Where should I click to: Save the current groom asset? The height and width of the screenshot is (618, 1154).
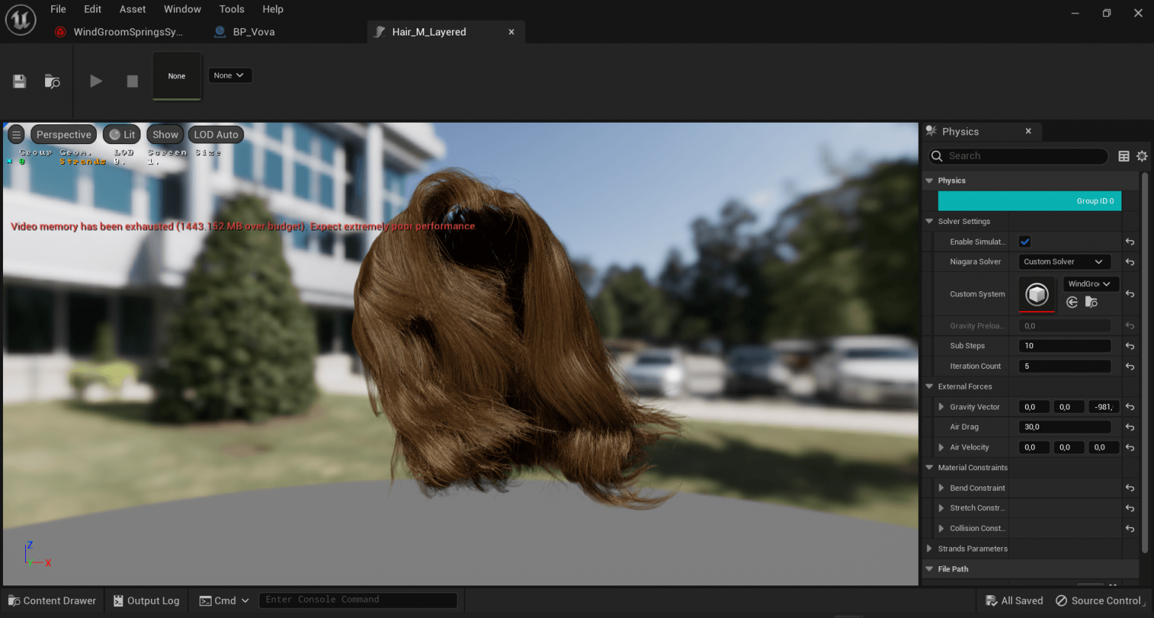click(20, 81)
